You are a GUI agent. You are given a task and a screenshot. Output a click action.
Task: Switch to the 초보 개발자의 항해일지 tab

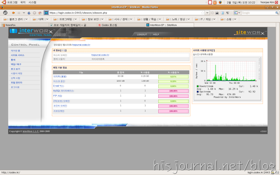click(x=73, y=25)
